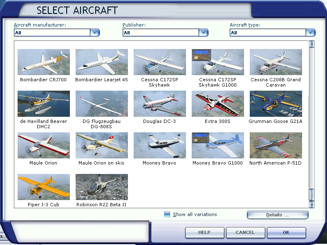Choose the de Havilland Beaver DHC2 floatplane
Screen dimensions: 327x245
coord(44,104)
